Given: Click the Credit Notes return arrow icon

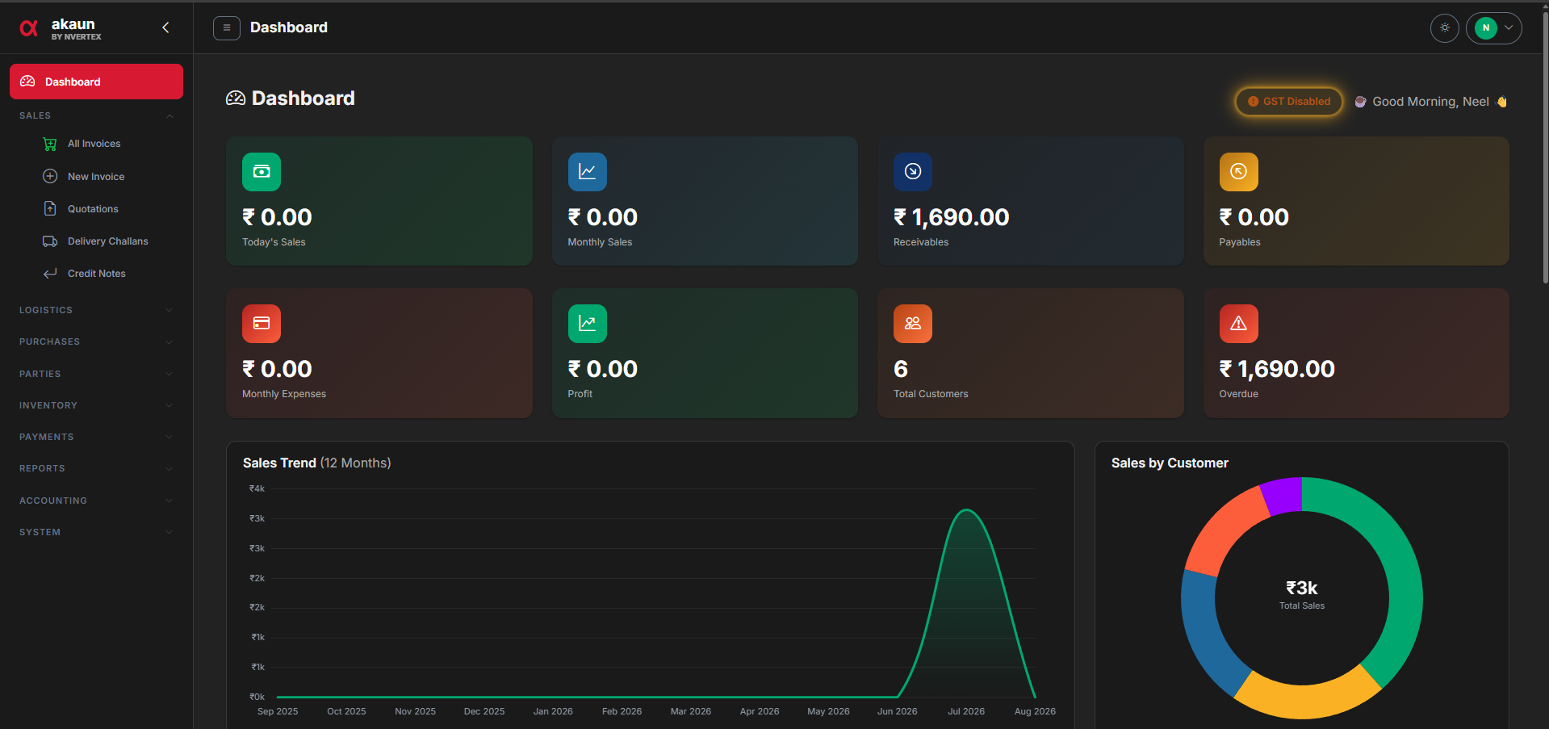Looking at the screenshot, I should pyautogui.click(x=50, y=274).
